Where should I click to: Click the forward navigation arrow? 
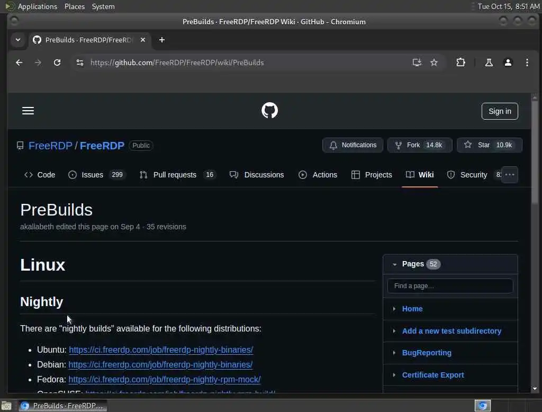[x=38, y=62]
